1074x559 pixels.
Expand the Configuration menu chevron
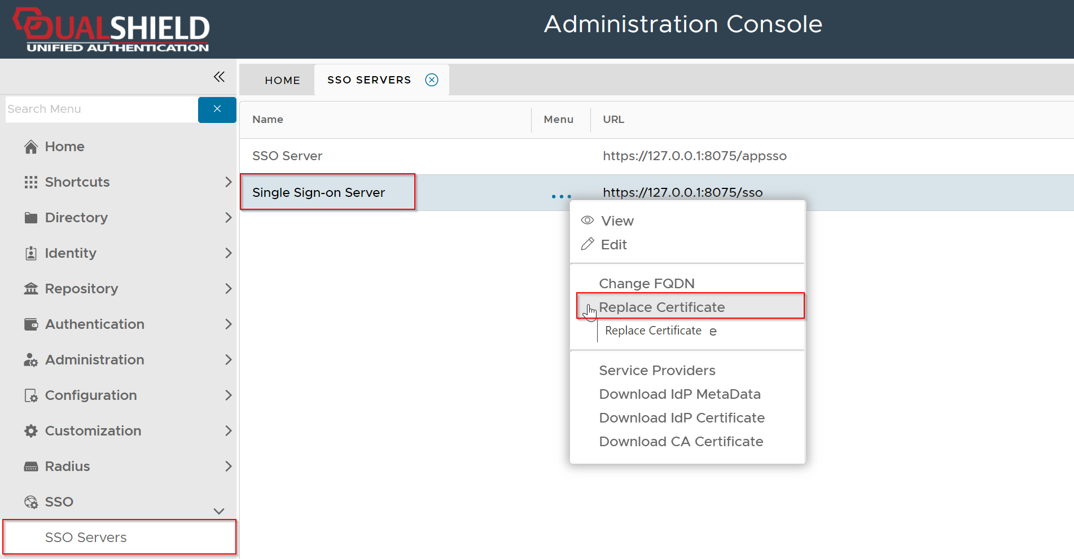point(228,395)
